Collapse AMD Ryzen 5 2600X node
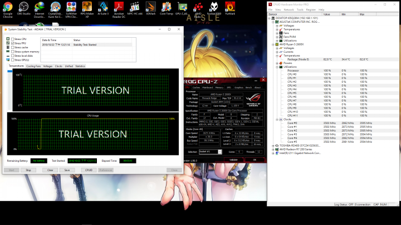Viewport: 401px width, 225px height. [273, 44]
